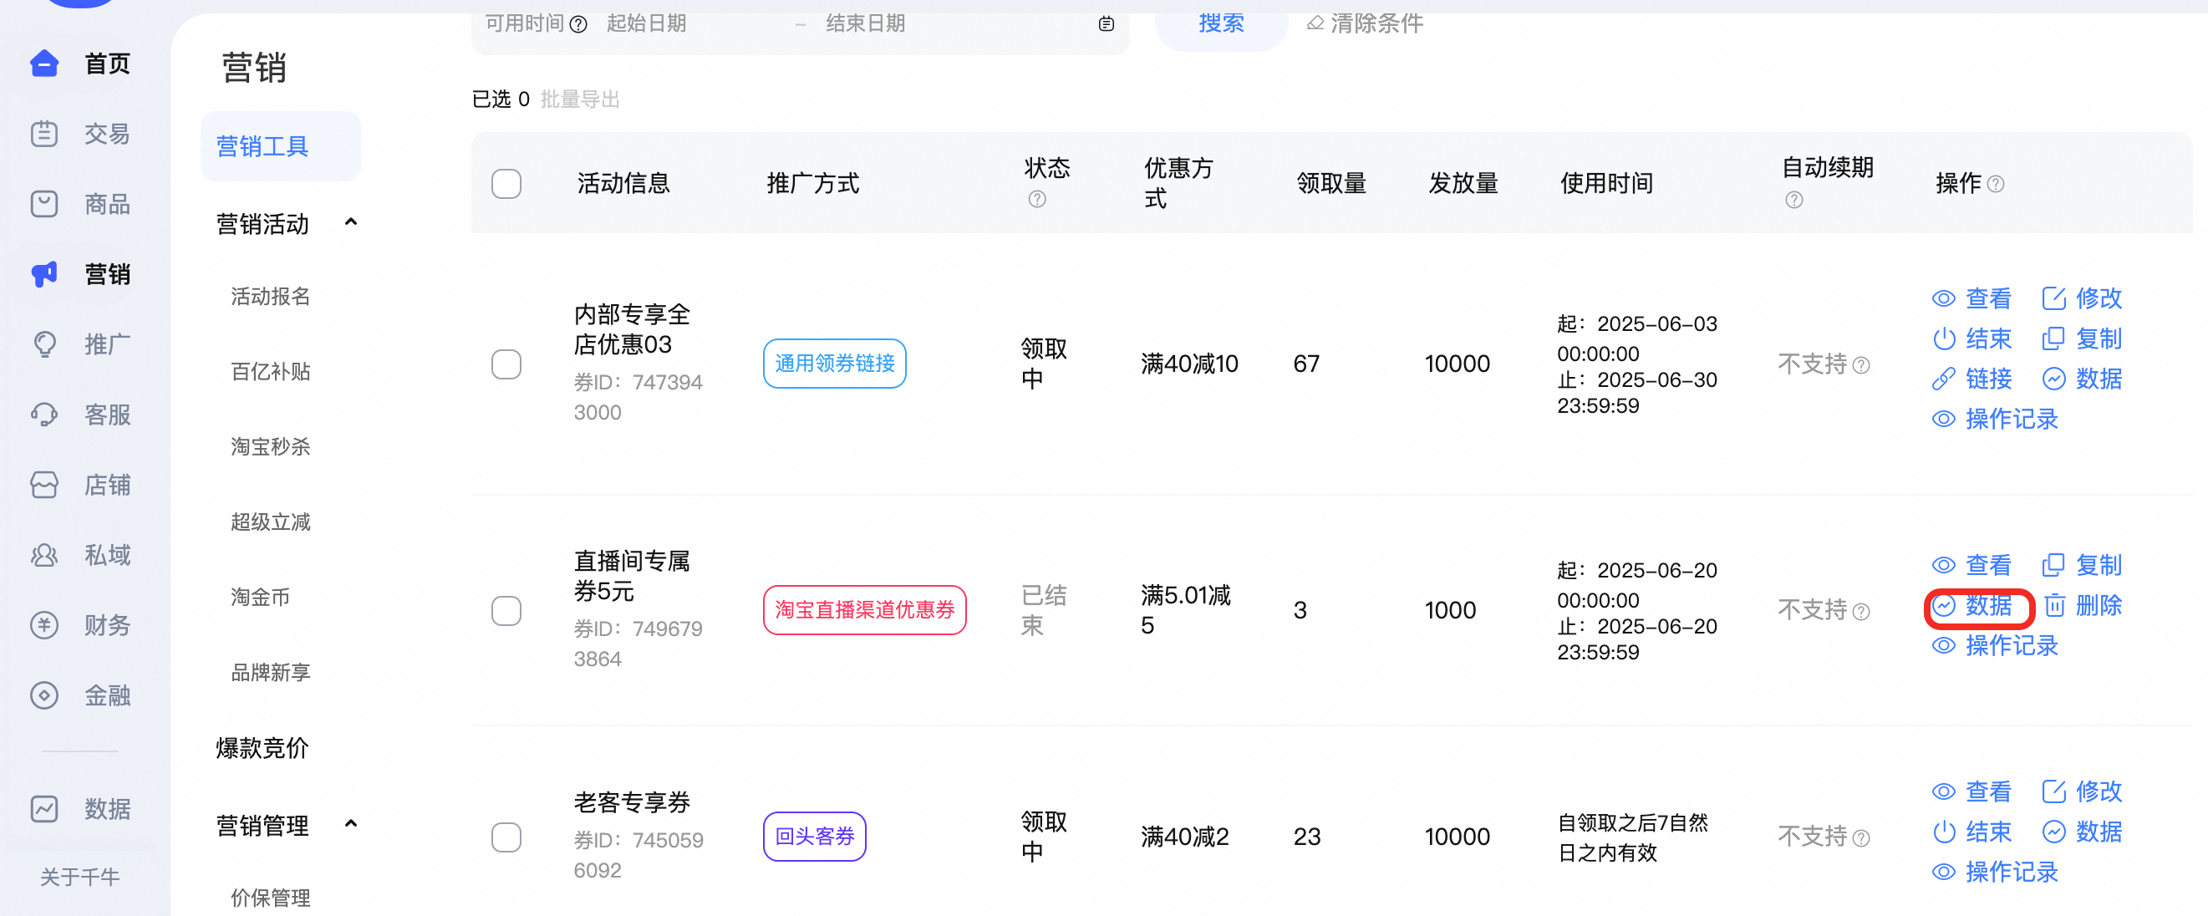The height and width of the screenshot is (916, 2208).
Task: Click help icon under 自动续期 header
Action: coord(1793,200)
